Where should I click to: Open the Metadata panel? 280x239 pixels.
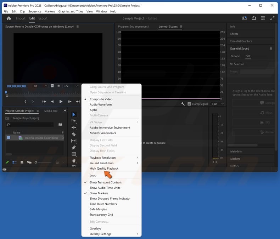click(236, 152)
